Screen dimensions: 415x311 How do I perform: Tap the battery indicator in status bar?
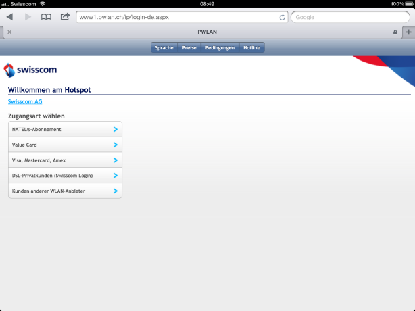coord(409,4)
